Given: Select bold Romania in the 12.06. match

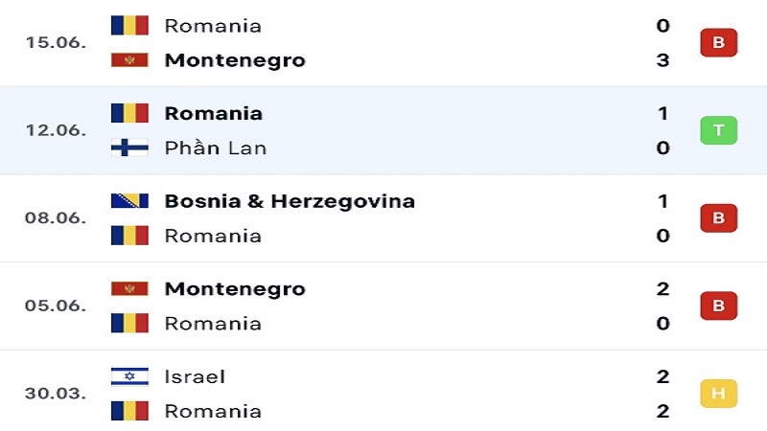Looking at the screenshot, I should (x=213, y=113).
